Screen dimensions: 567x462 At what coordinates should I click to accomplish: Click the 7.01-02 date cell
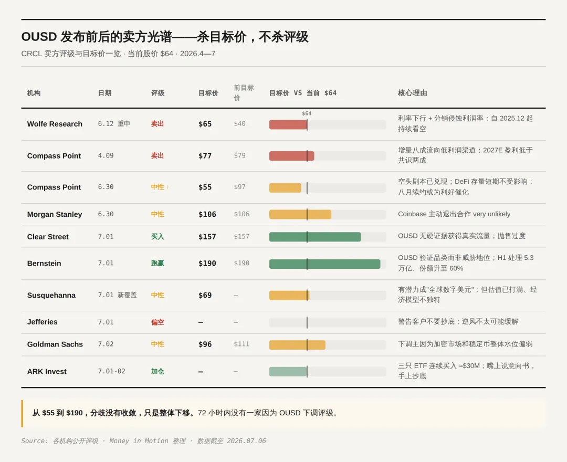(x=112, y=372)
